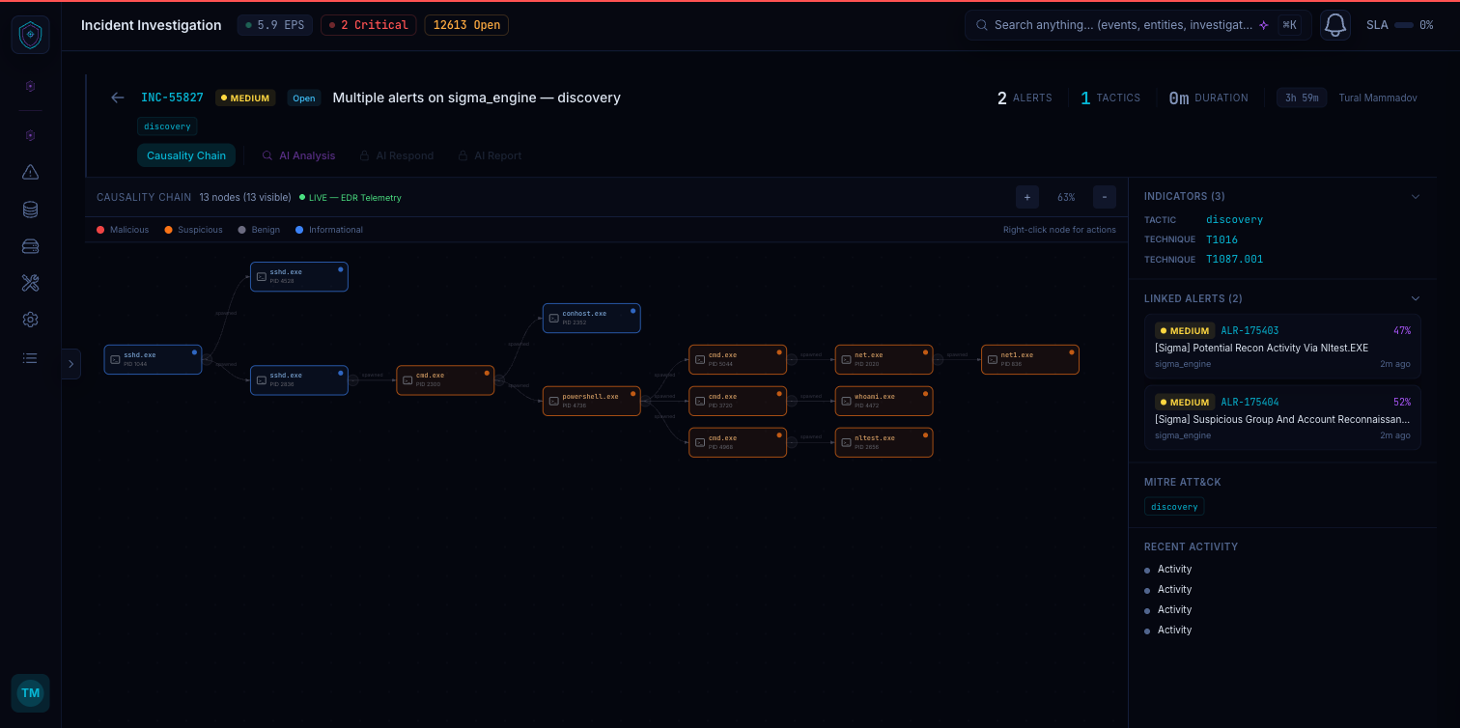Click the 63% zoom level value
The image size is (1460, 728).
[x=1066, y=197]
